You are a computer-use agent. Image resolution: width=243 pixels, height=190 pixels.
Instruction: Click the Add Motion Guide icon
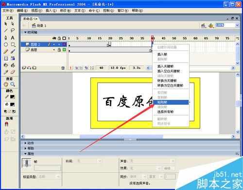(x=29, y=68)
